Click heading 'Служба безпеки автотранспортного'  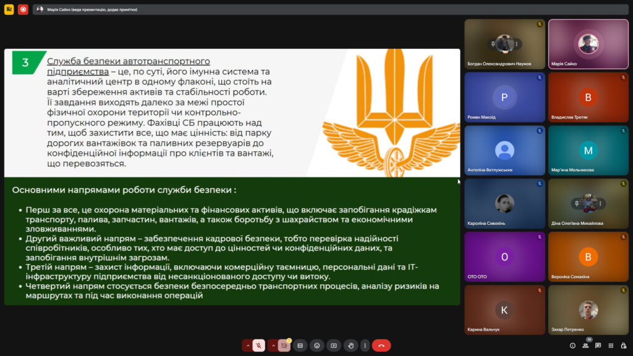129,61
